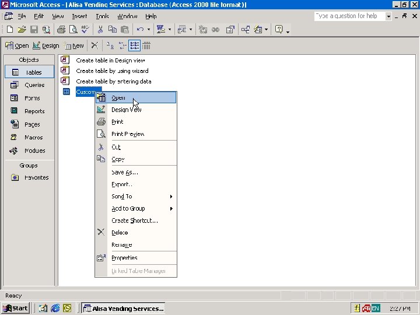Open the Window menu
This screenshot has height=315, width=420.
click(x=128, y=16)
